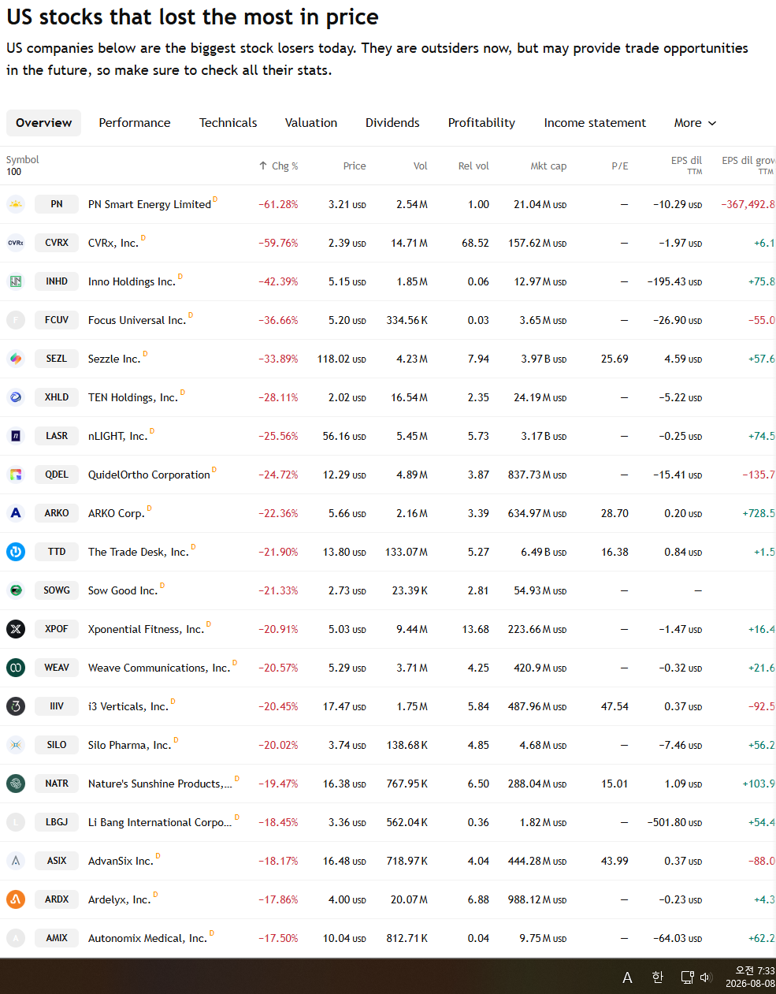Screen dimensions: 776x994
Task: Click the Sezzle logo icon
Action: tap(16, 359)
